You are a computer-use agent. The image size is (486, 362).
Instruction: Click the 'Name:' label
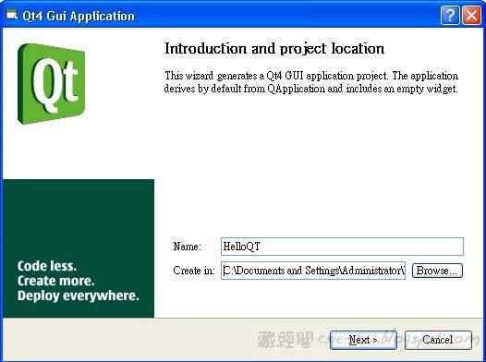pos(187,247)
